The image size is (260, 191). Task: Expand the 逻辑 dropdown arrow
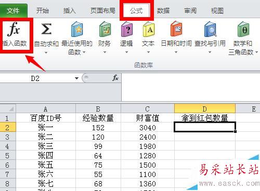(126, 52)
